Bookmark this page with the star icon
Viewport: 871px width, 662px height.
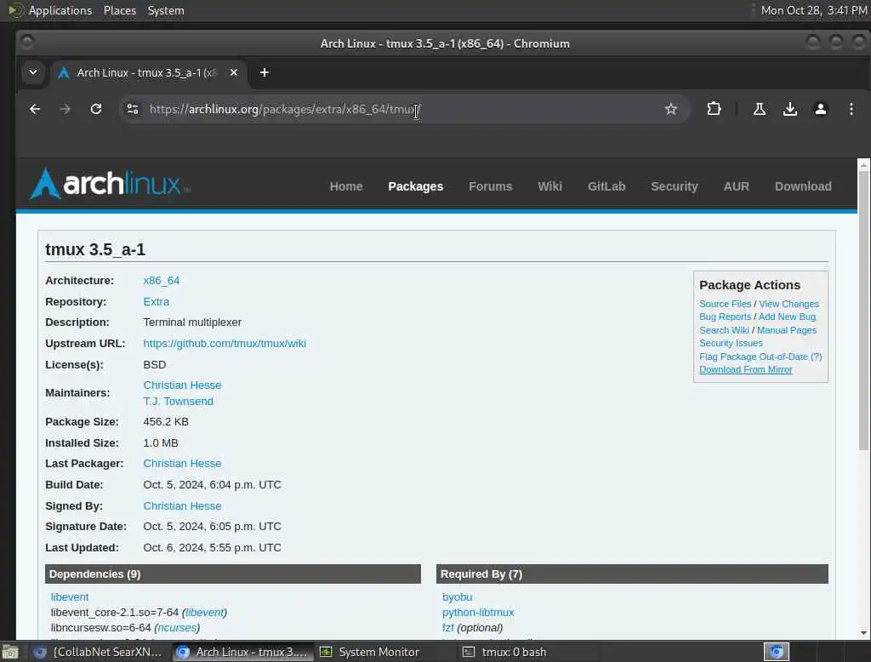tap(671, 109)
